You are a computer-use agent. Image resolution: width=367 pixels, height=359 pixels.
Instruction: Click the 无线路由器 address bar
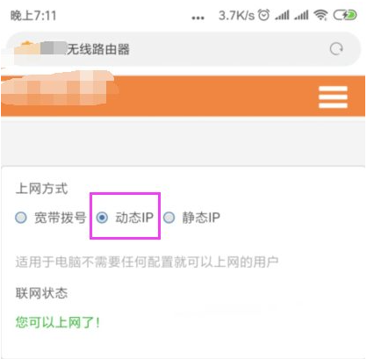coord(183,49)
